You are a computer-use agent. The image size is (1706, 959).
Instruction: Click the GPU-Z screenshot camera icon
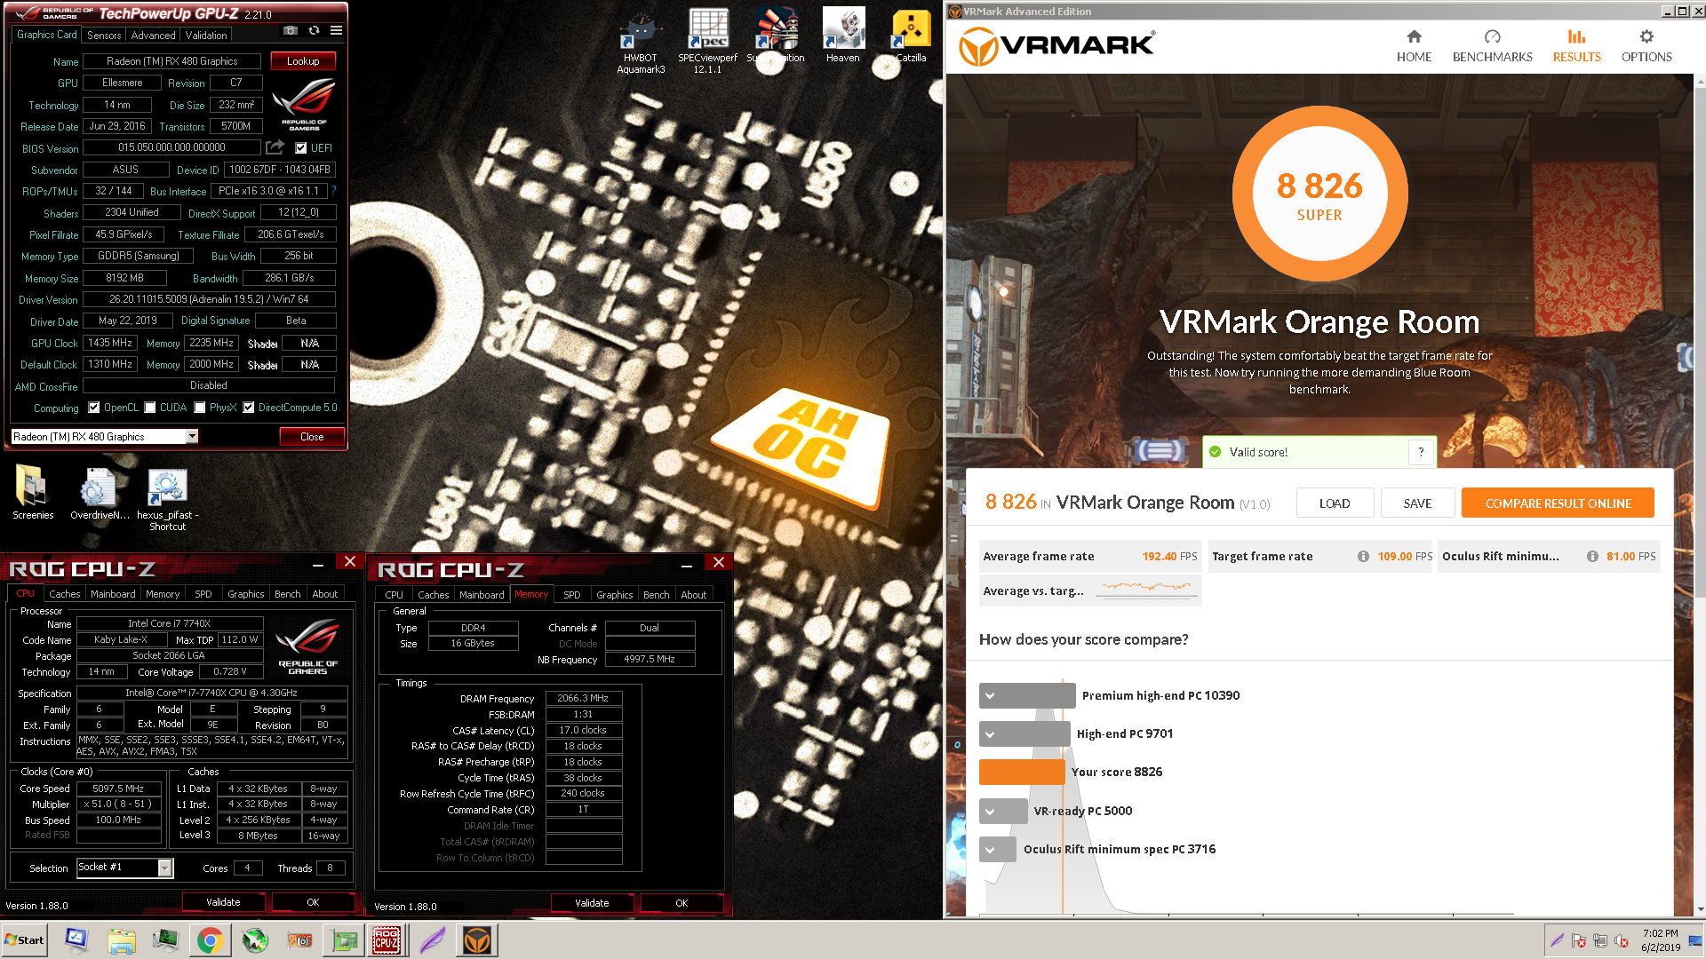click(291, 31)
